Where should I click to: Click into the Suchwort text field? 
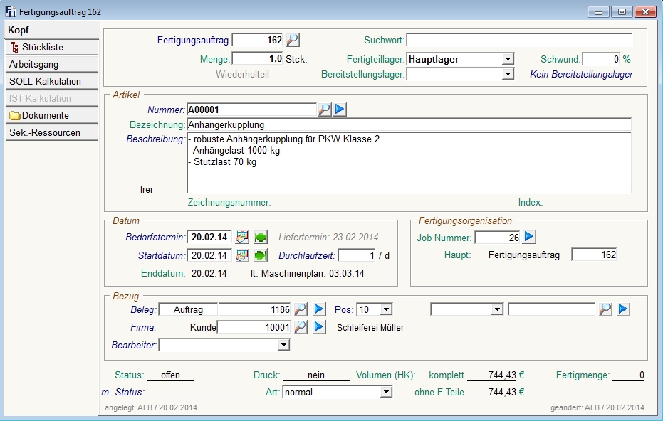[x=518, y=40]
